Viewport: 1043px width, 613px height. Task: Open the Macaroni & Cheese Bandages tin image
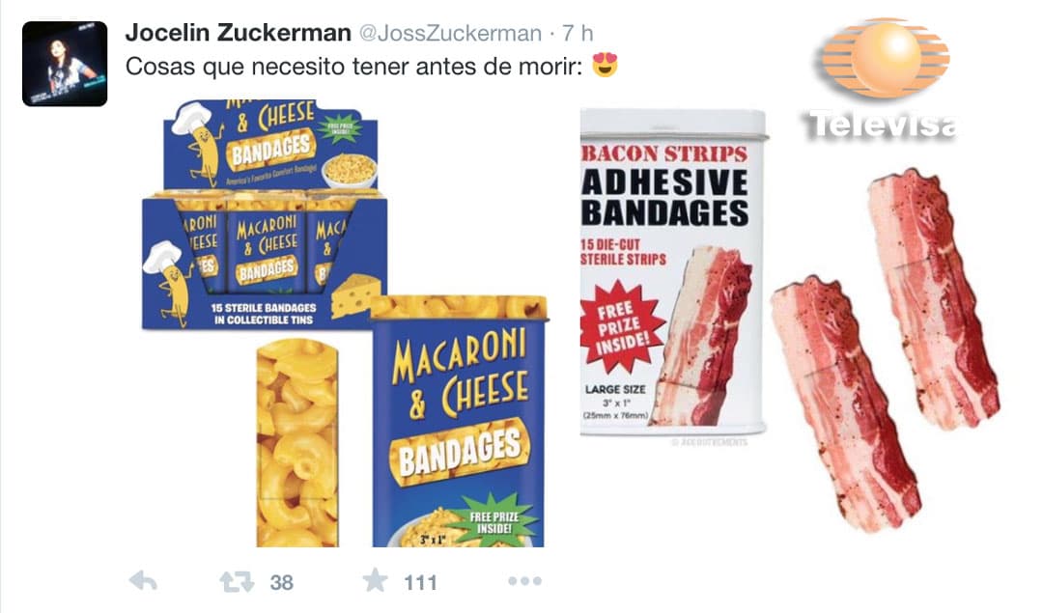[x=459, y=421]
